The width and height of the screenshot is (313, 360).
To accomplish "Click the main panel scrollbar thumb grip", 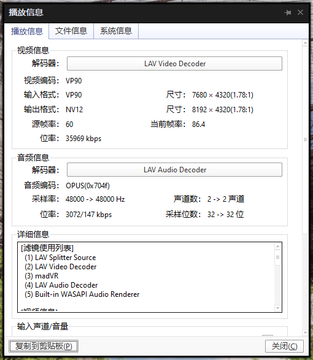I will (305, 140).
